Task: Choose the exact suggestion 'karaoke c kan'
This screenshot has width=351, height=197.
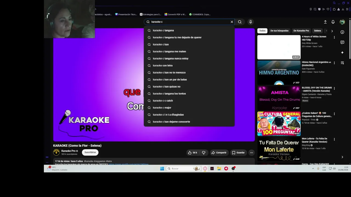Action: pos(189,44)
